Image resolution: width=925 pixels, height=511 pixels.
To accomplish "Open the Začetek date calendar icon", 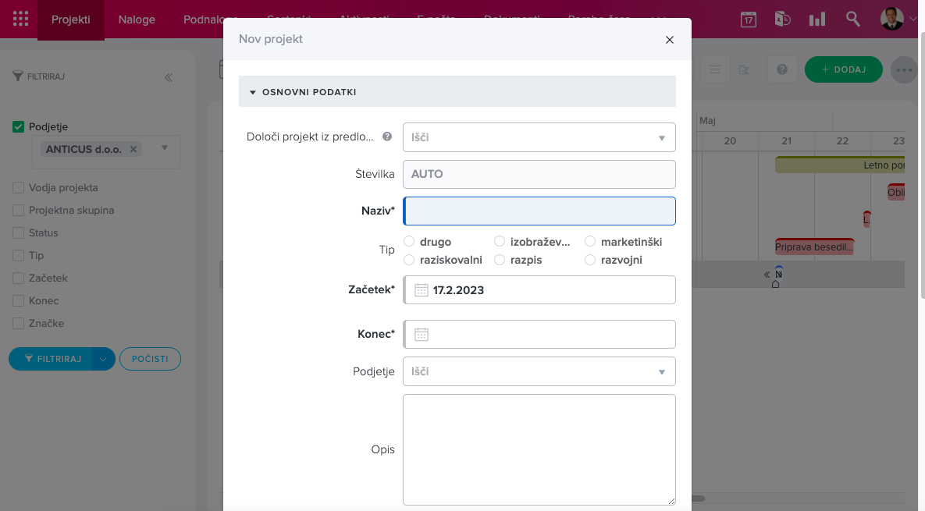I will [x=422, y=290].
